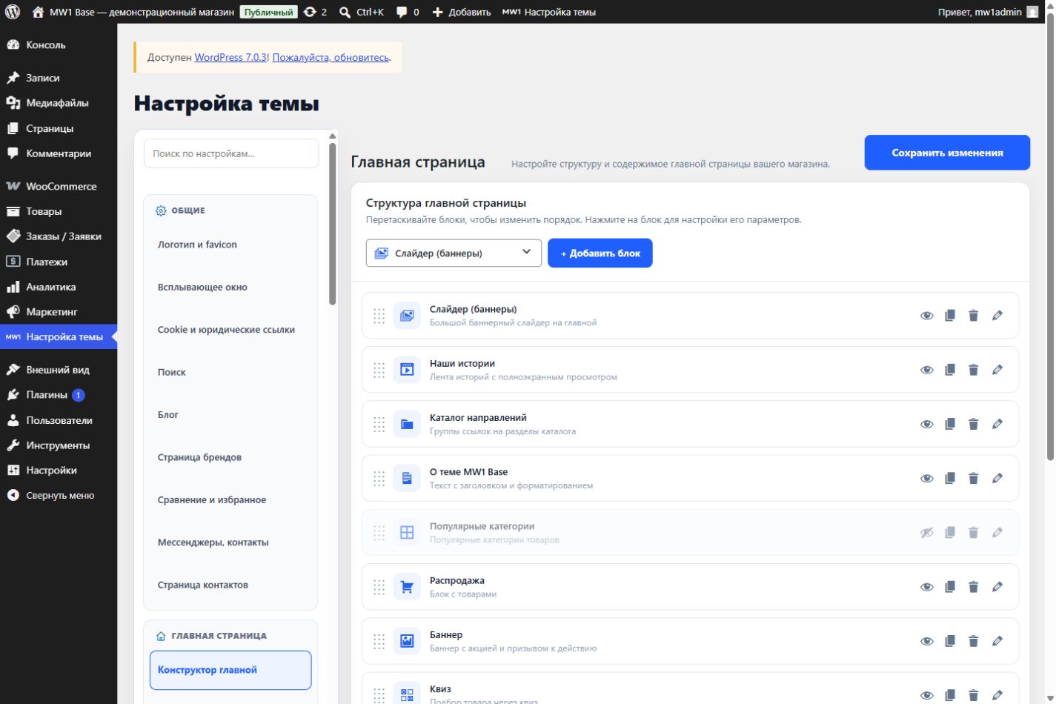This screenshot has height=704, width=1056.
Task: Delete the Баннер block
Action: point(974,641)
